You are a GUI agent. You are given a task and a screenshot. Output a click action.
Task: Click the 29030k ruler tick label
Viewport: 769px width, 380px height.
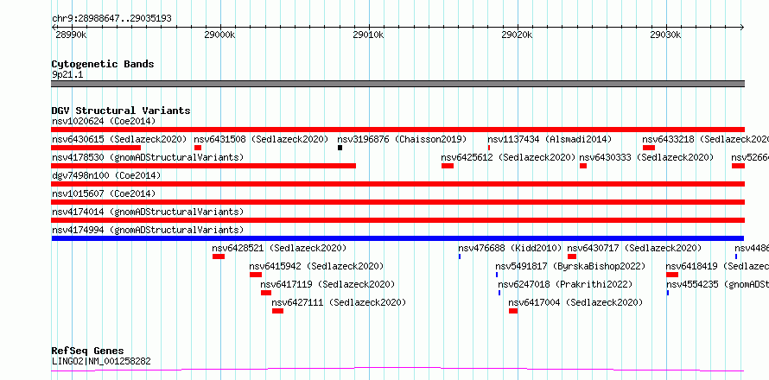tap(666, 35)
